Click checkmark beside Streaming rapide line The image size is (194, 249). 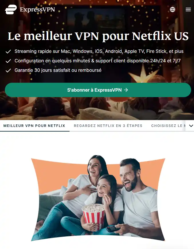click(x=8, y=51)
